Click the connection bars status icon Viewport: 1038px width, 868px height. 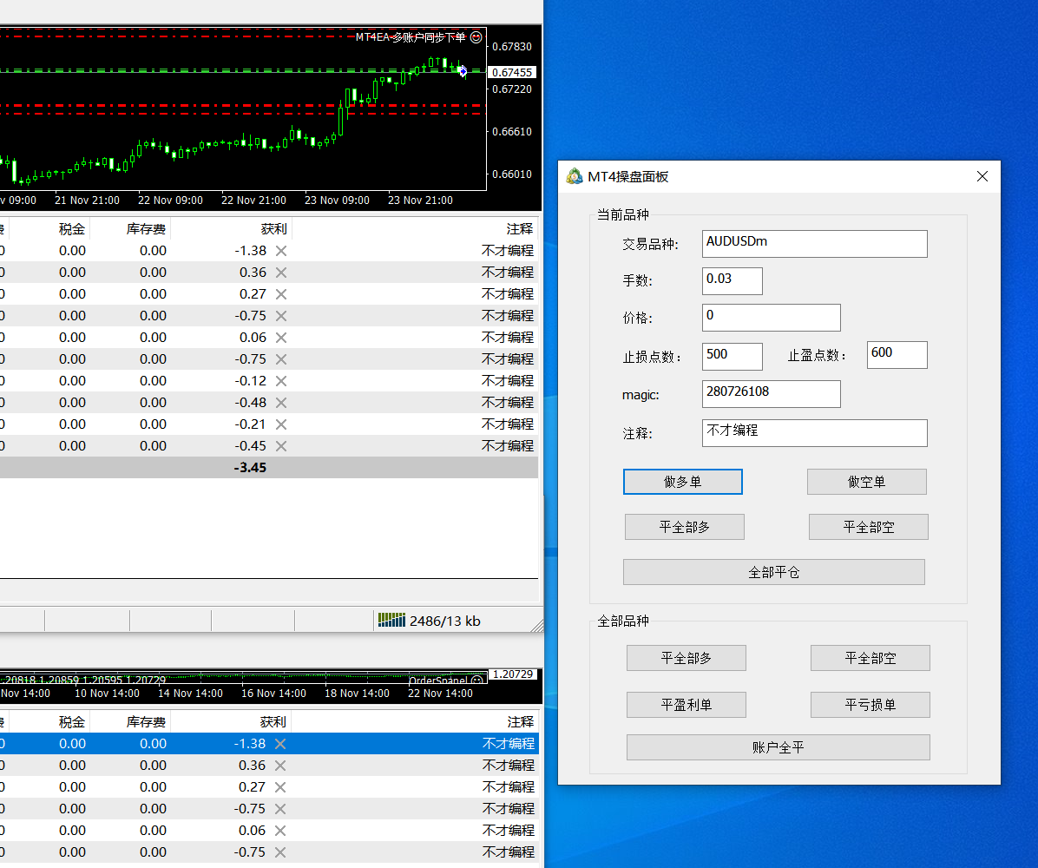[x=391, y=621]
